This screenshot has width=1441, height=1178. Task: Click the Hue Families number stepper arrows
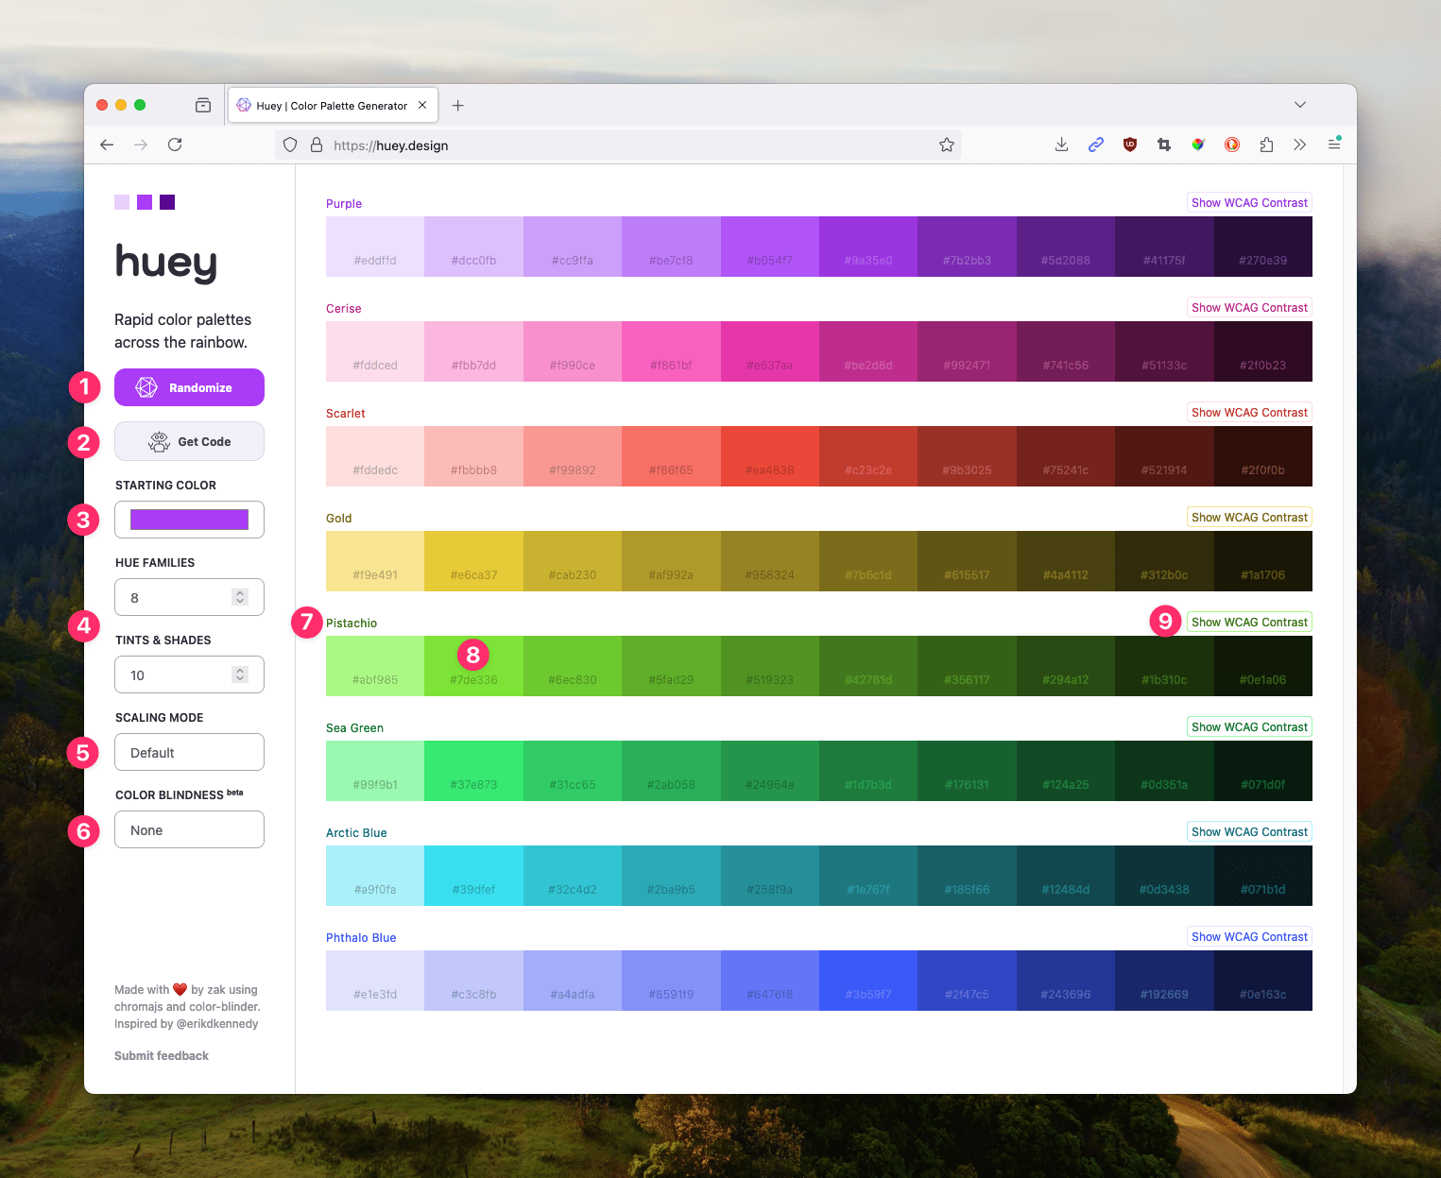point(240,597)
